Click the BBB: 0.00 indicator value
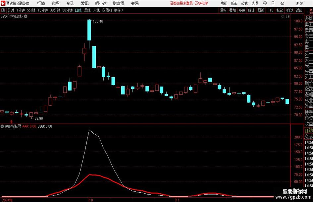Viewport: 313px width, 202px height. click(x=45, y=126)
